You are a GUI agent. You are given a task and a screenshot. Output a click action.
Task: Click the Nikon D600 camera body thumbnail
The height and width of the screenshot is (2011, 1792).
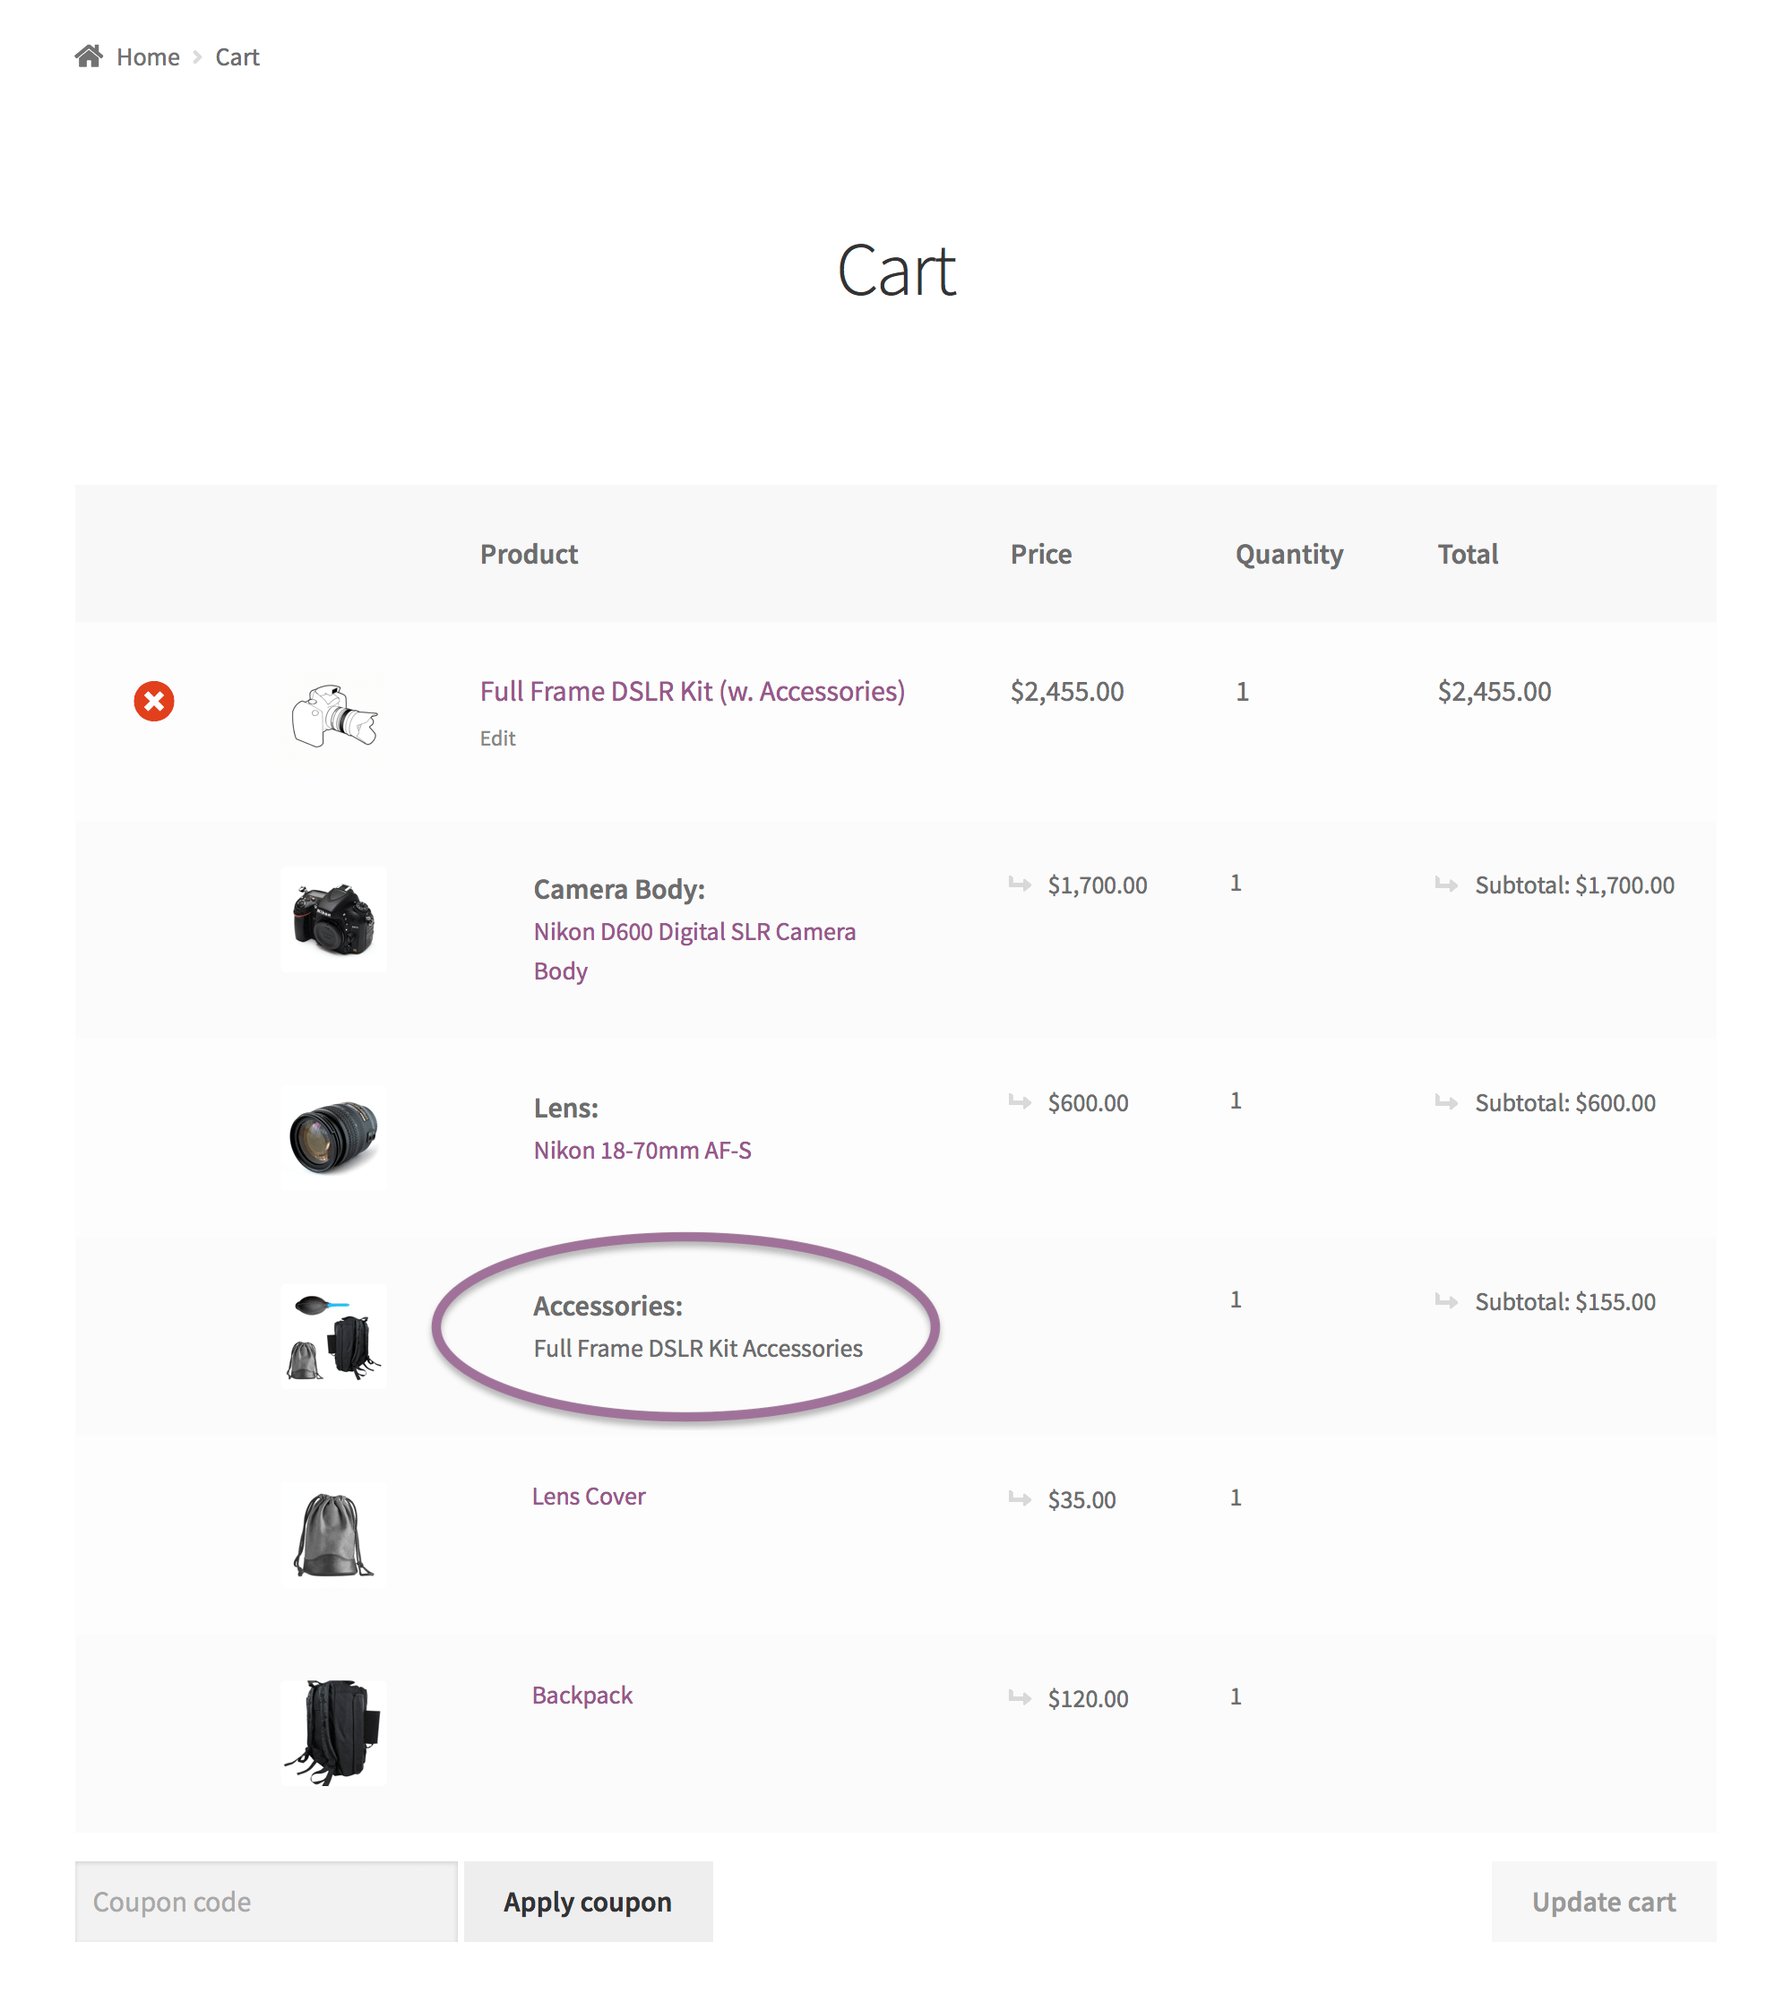(x=334, y=919)
